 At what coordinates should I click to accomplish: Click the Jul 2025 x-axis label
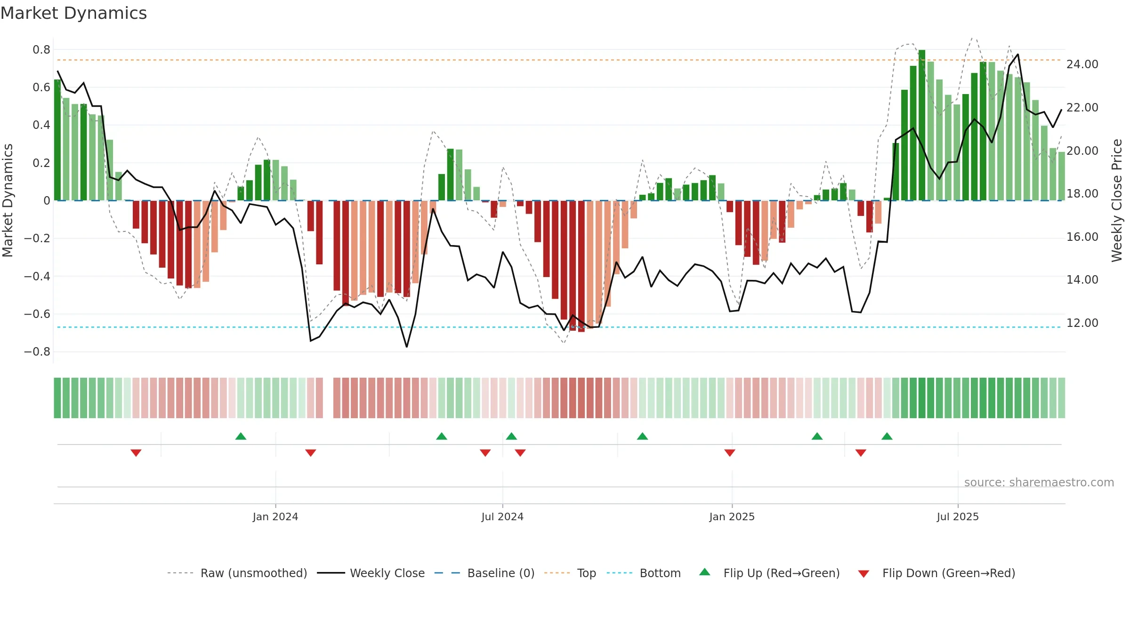(958, 516)
